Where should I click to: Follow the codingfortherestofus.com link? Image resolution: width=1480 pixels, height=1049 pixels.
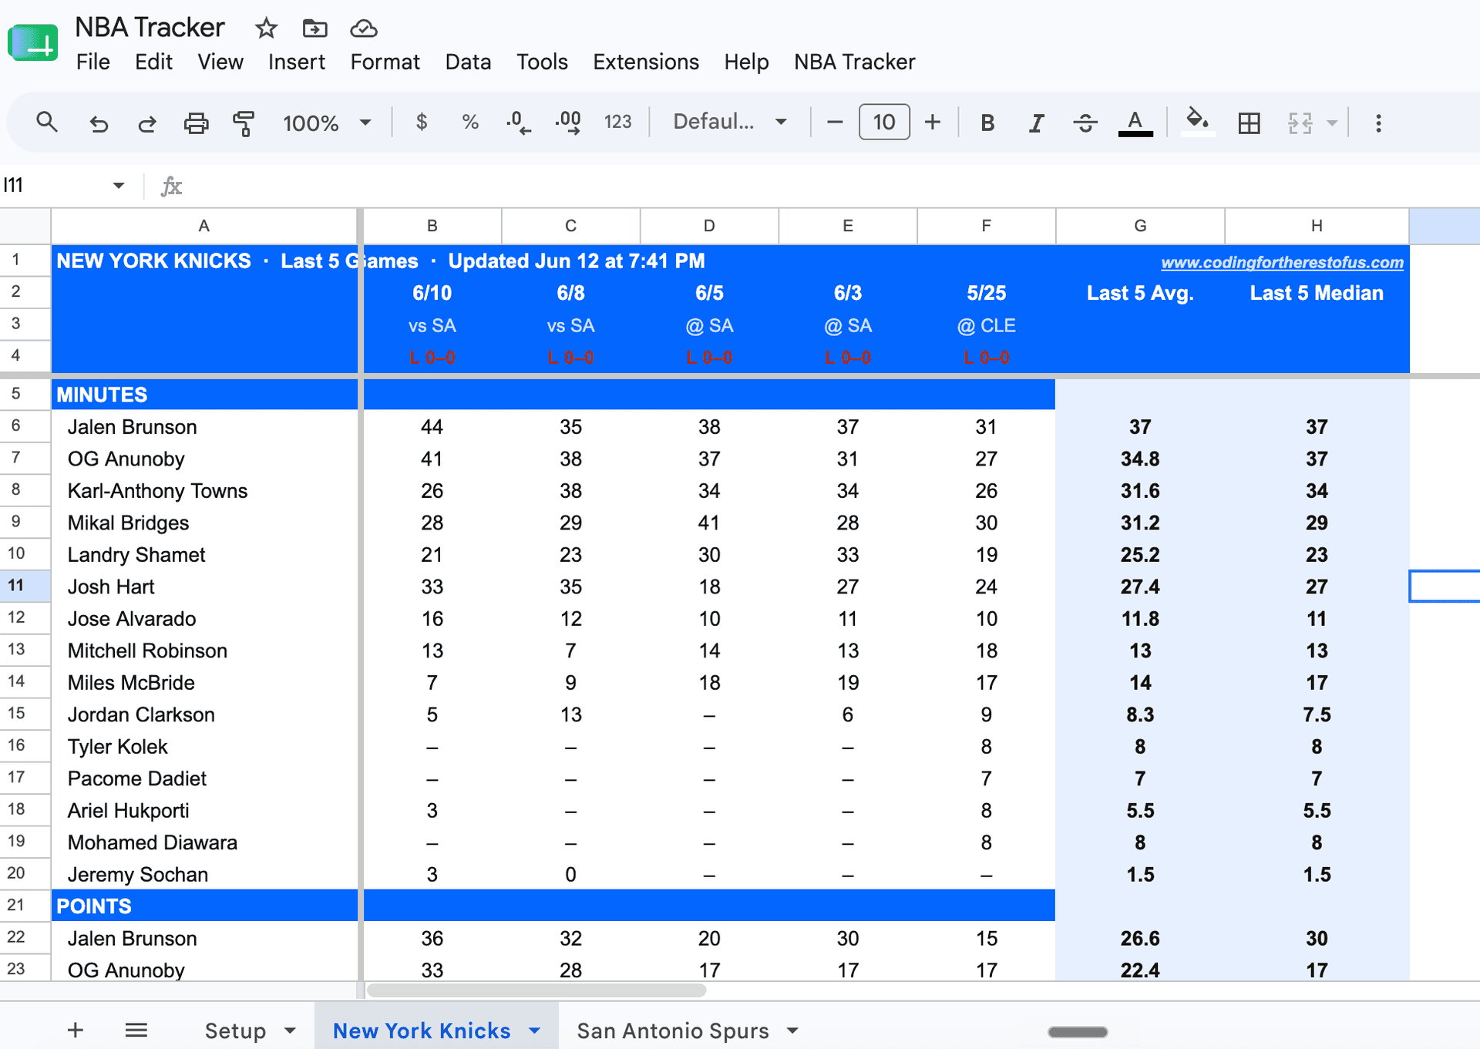pyautogui.click(x=1282, y=262)
